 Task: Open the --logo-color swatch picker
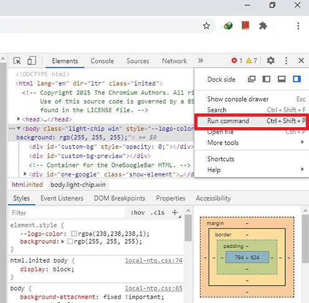pos(74,234)
